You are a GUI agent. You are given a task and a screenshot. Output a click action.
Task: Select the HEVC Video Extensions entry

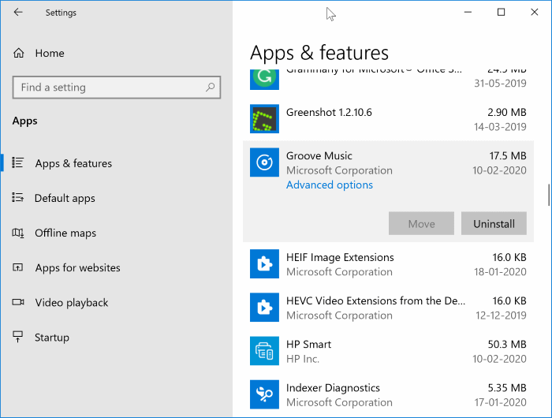pos(388,308)
